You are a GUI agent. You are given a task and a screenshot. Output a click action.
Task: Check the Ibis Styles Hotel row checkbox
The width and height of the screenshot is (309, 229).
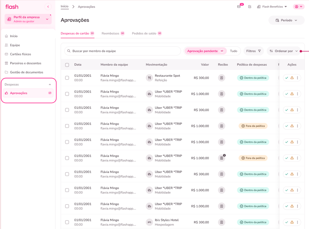point(67,222)
